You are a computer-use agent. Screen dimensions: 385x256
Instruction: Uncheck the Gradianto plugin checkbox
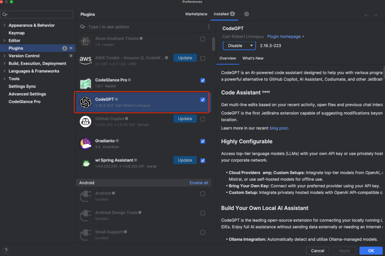(202, 141)
